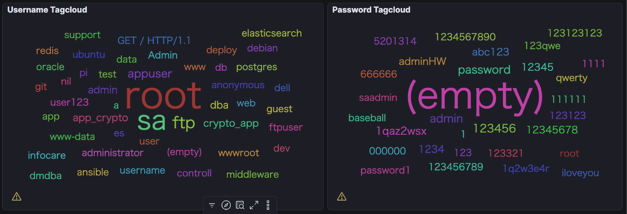Viewport: 627px width, 214px height.
Task: Select the 'adminHW' password tag
Action: click(x=422, y=62)
